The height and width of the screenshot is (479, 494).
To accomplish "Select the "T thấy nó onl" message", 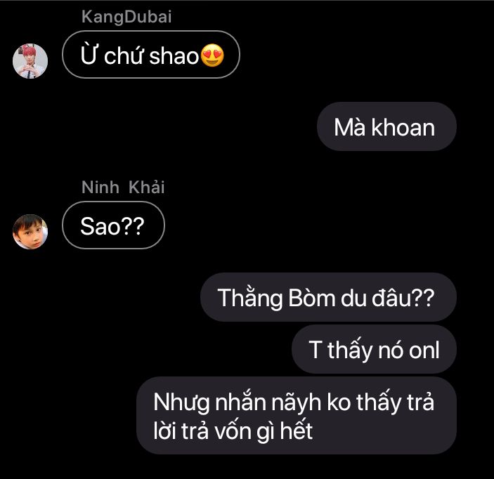I will tap(374, 349).
